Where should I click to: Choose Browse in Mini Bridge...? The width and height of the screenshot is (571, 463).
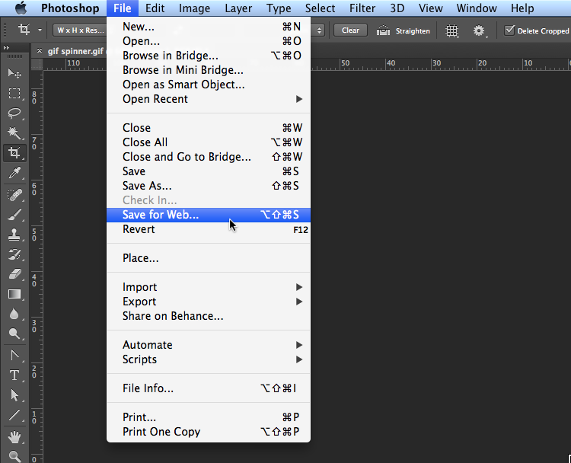(x=209, y=70)
